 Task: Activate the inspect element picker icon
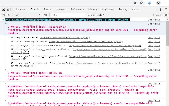click(x=3, y=10)
